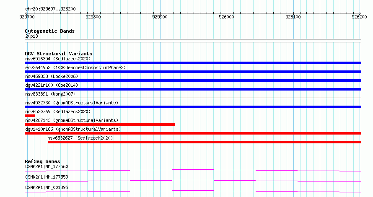
Task: Select the blue bar under esv3644952
Action: [x=193, y=72]
